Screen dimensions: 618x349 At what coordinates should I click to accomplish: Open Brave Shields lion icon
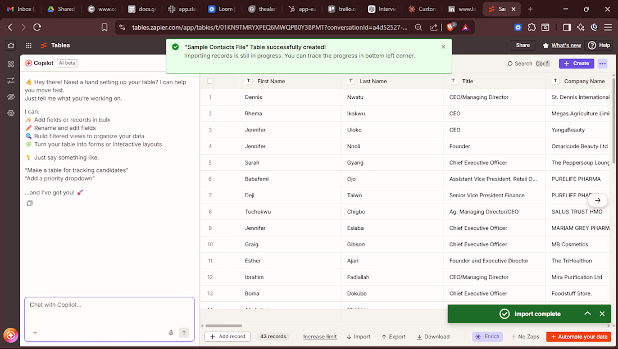(x=451, y=27)
